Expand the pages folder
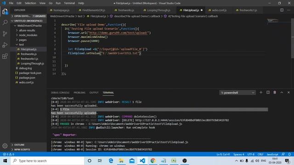 tap(28, 40)
